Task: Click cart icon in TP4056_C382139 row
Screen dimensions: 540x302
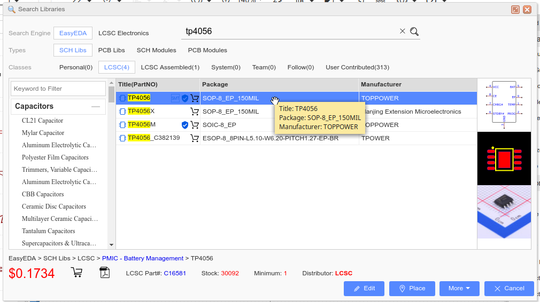Action: click(195, 138)
